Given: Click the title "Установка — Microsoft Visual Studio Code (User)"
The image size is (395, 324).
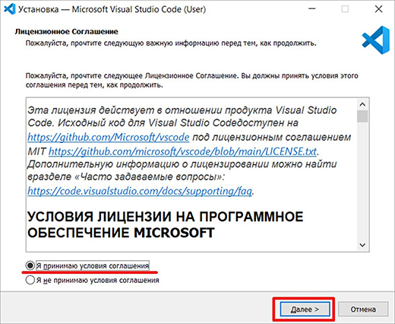Looking at the screenshot, I should click(112, 9).
